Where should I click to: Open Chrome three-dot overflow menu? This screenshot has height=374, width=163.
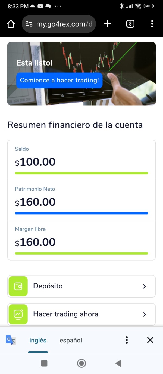[x=152, y=24]
